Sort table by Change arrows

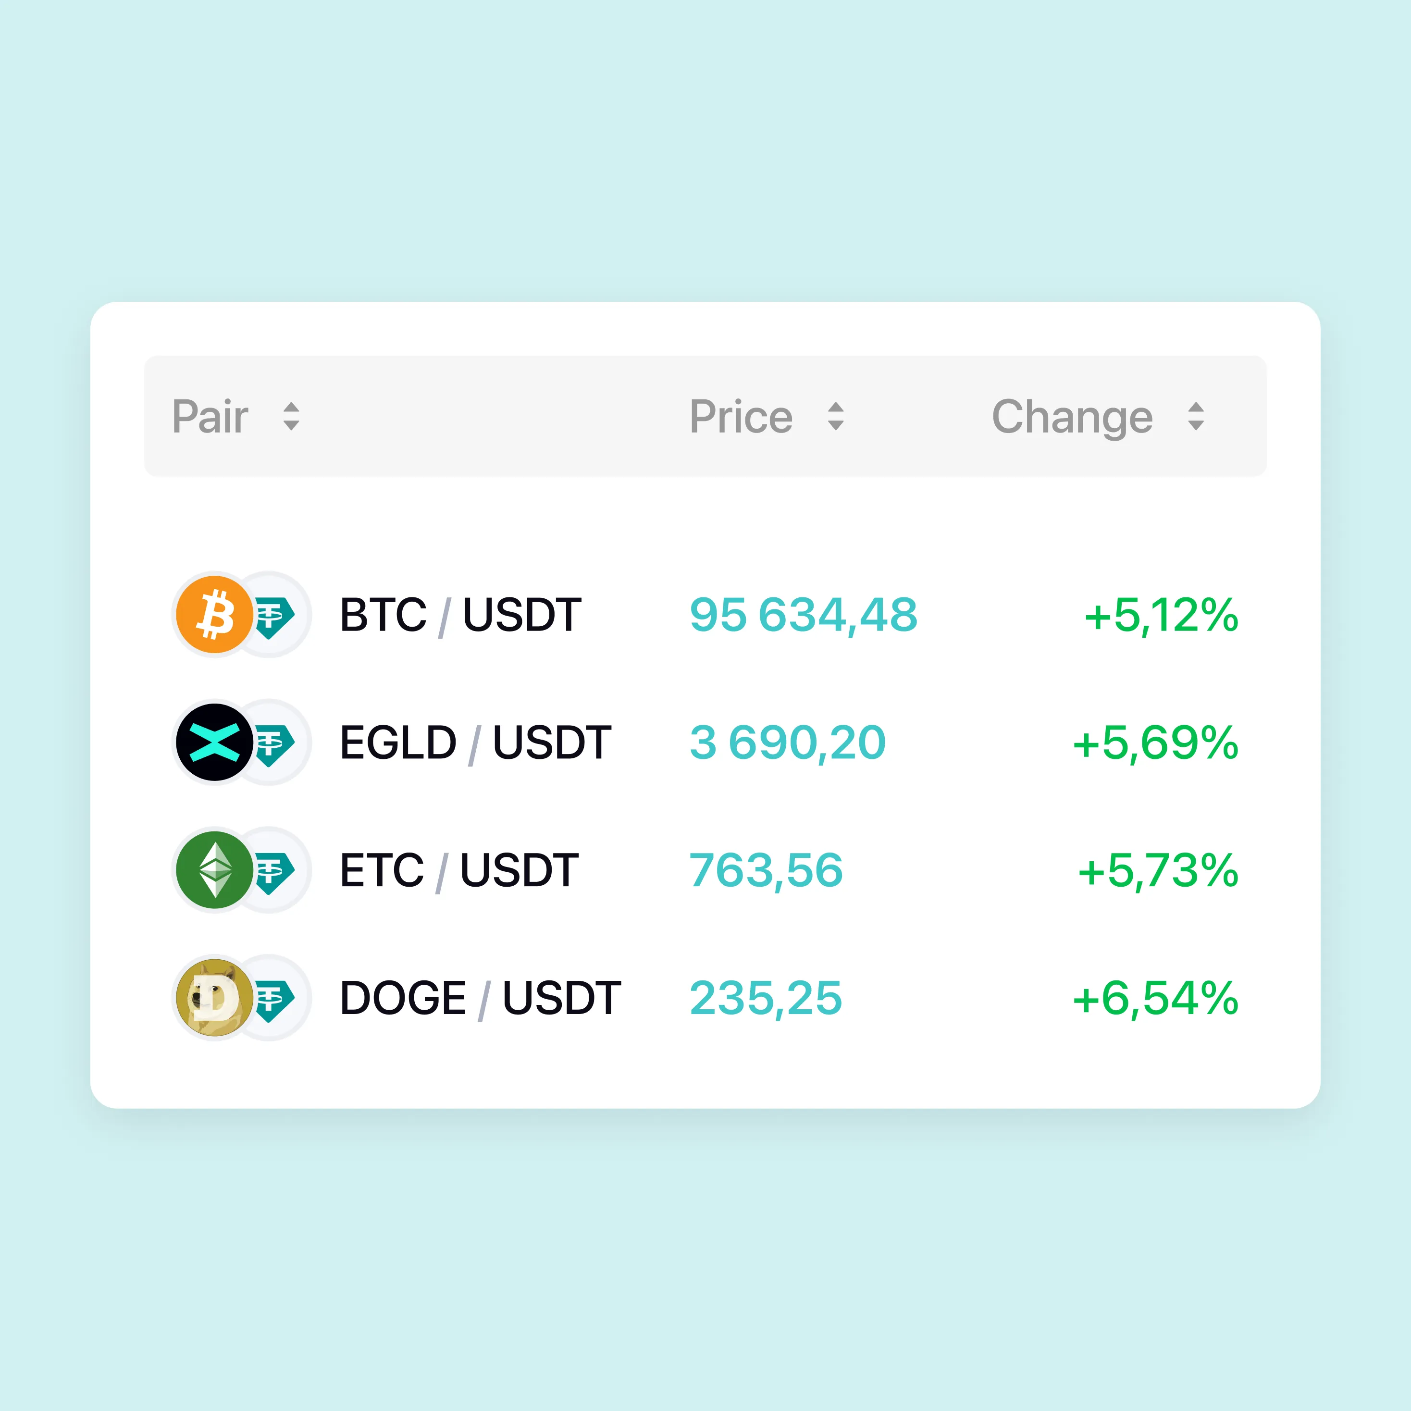coord(1196,416)
